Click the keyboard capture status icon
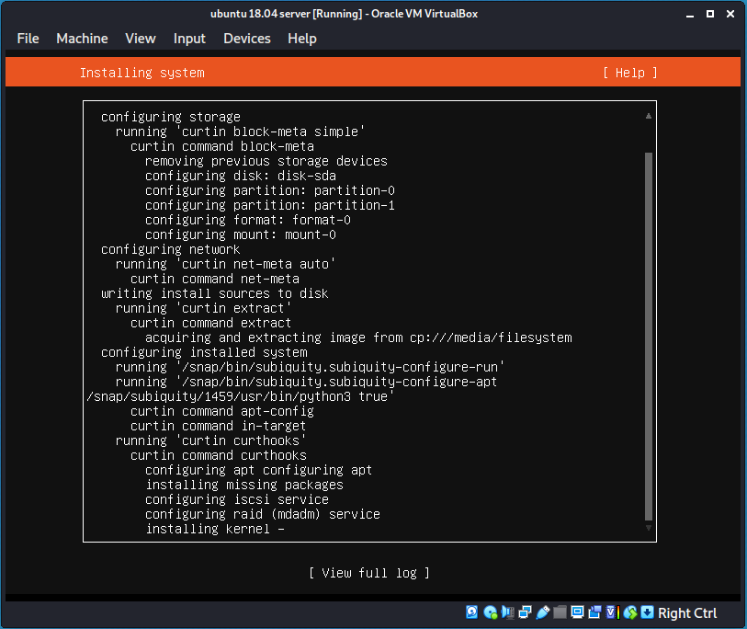The width and height of the screenshot is (747, 629). 647,612
